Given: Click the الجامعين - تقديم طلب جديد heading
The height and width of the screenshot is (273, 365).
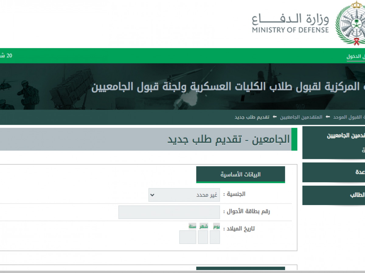Looking at the screenshot, I should [x=228, y=139].
